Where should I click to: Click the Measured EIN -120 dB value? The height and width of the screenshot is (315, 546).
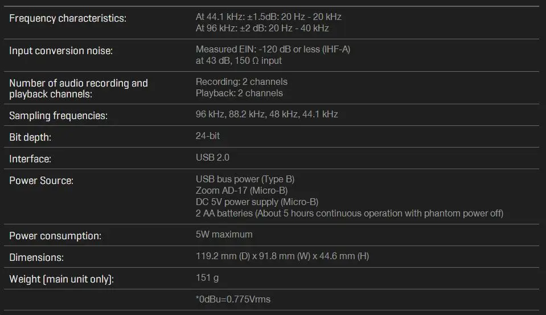click(273, 49)
